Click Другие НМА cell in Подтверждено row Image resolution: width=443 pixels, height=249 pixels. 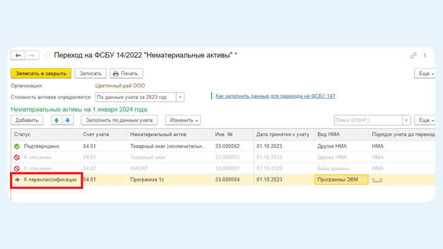click(341, 146)
